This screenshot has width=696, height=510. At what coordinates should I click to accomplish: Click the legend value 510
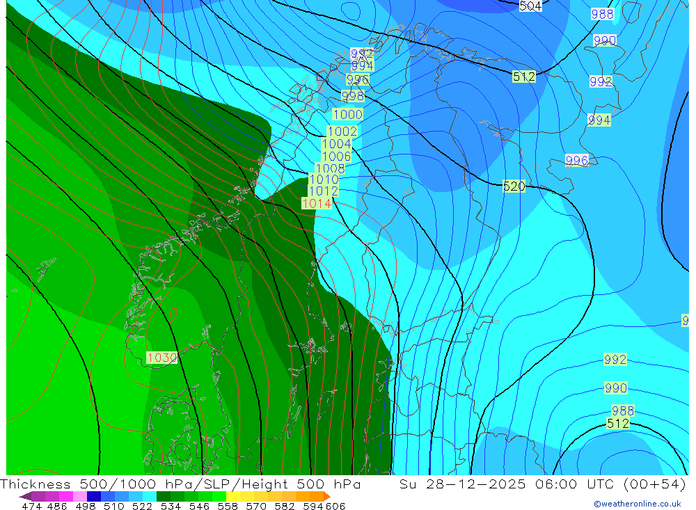coord(113,507)
